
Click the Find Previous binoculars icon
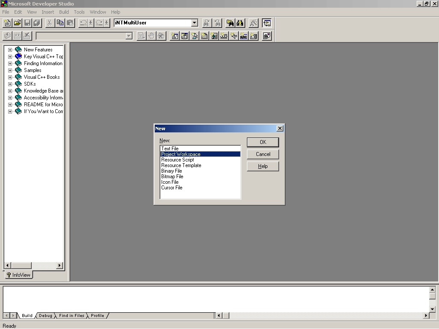click(217, 23)
